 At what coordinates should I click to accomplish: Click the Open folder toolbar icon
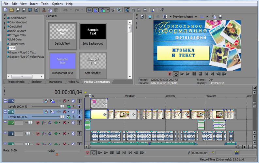click(x=11, y=10)
